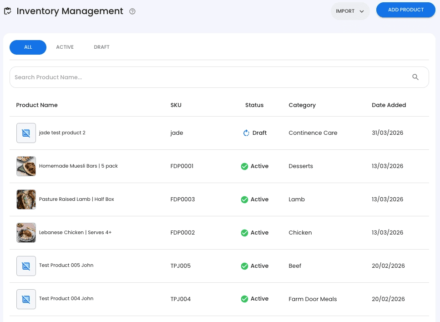Switch to the Active tab
Viewport: 440px width, 322px height.
pyautogui.click(x=65, y=47)
